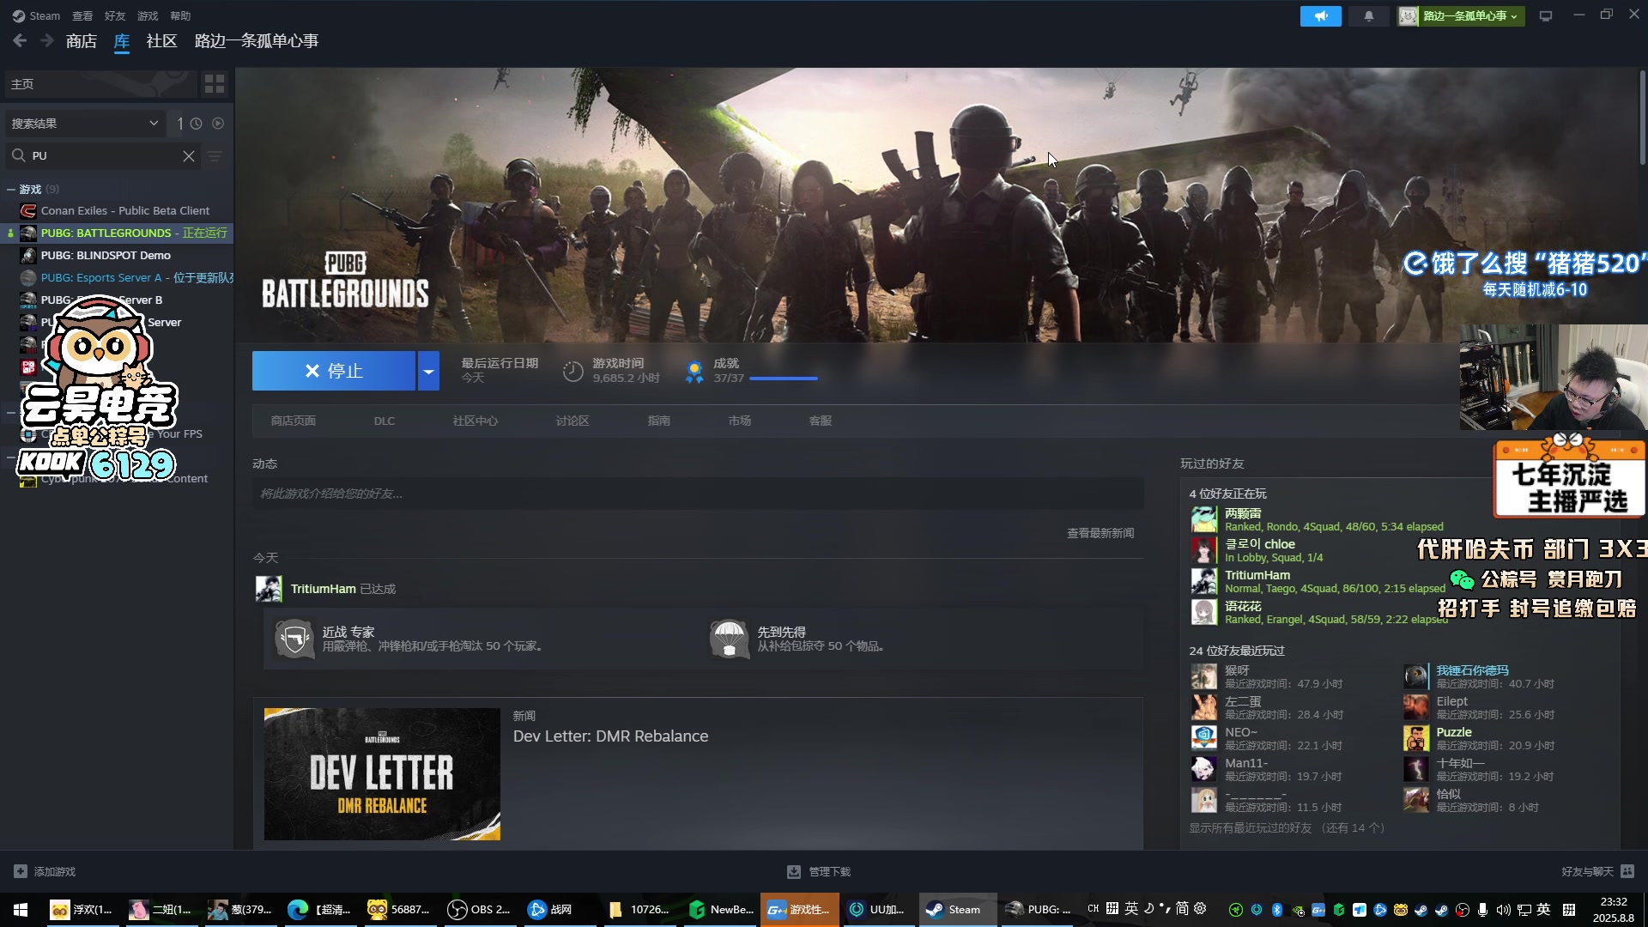This screenshot has width=1648, height=927.
Task: Open Windows Start button
Action: pyautogui.click(x=21, y=910)
